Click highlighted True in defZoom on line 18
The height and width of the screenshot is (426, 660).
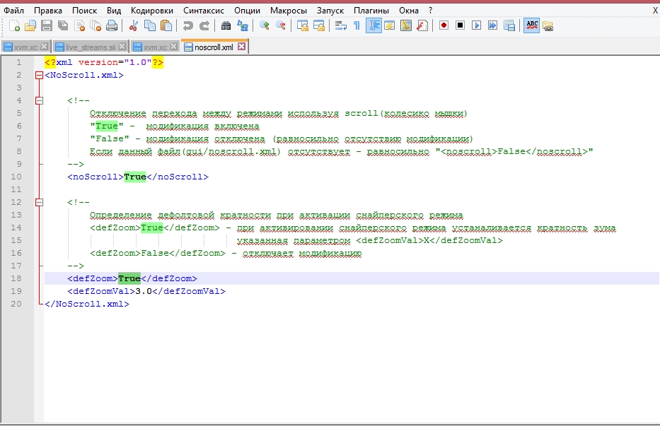click(x=129, y=278)
